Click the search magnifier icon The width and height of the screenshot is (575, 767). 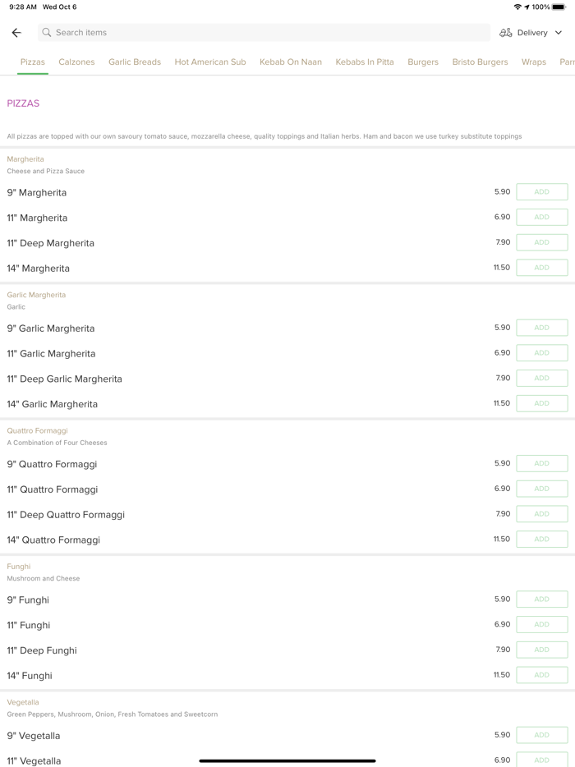pos(47,33)
